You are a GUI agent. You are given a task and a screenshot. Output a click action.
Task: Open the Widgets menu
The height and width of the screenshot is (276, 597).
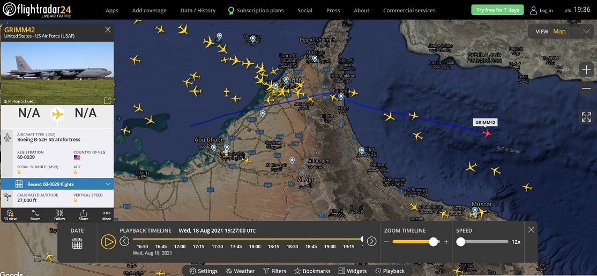tap(353, 271)
